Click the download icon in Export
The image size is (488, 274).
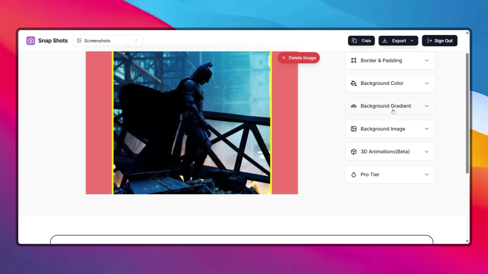(x=385, y=41)
